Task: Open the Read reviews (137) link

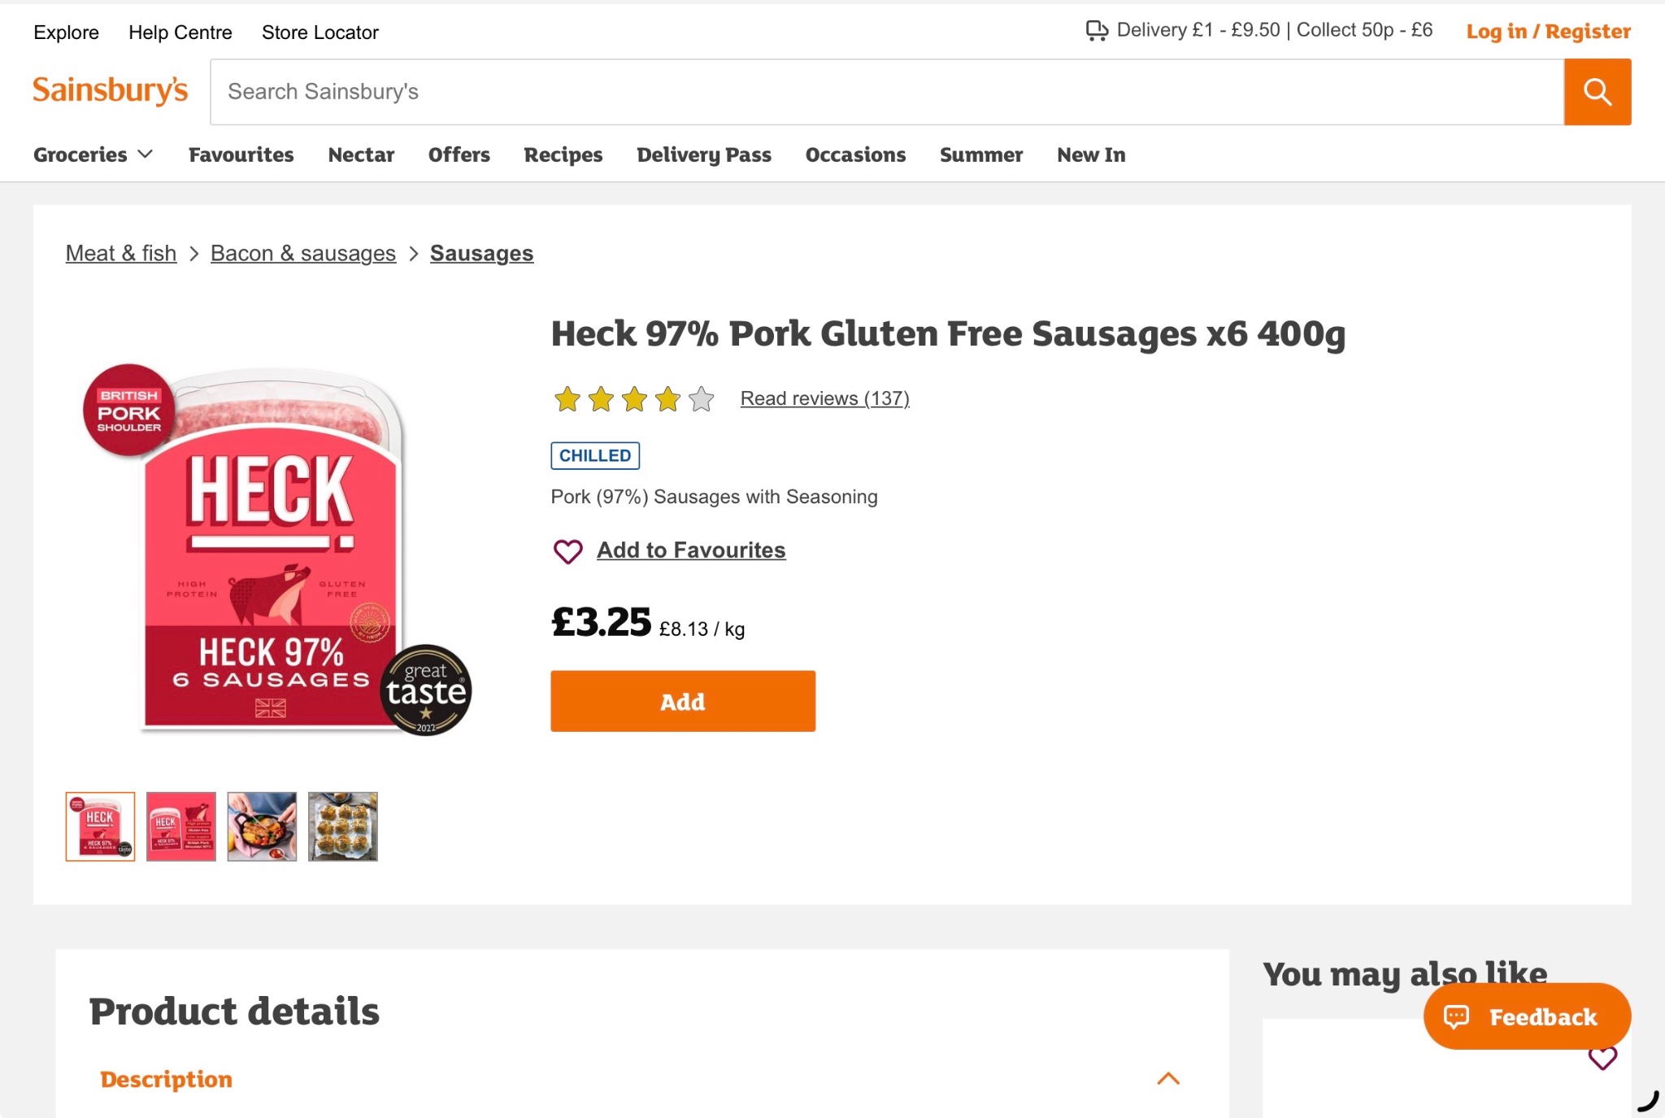Action: click(x=824, y=398)
